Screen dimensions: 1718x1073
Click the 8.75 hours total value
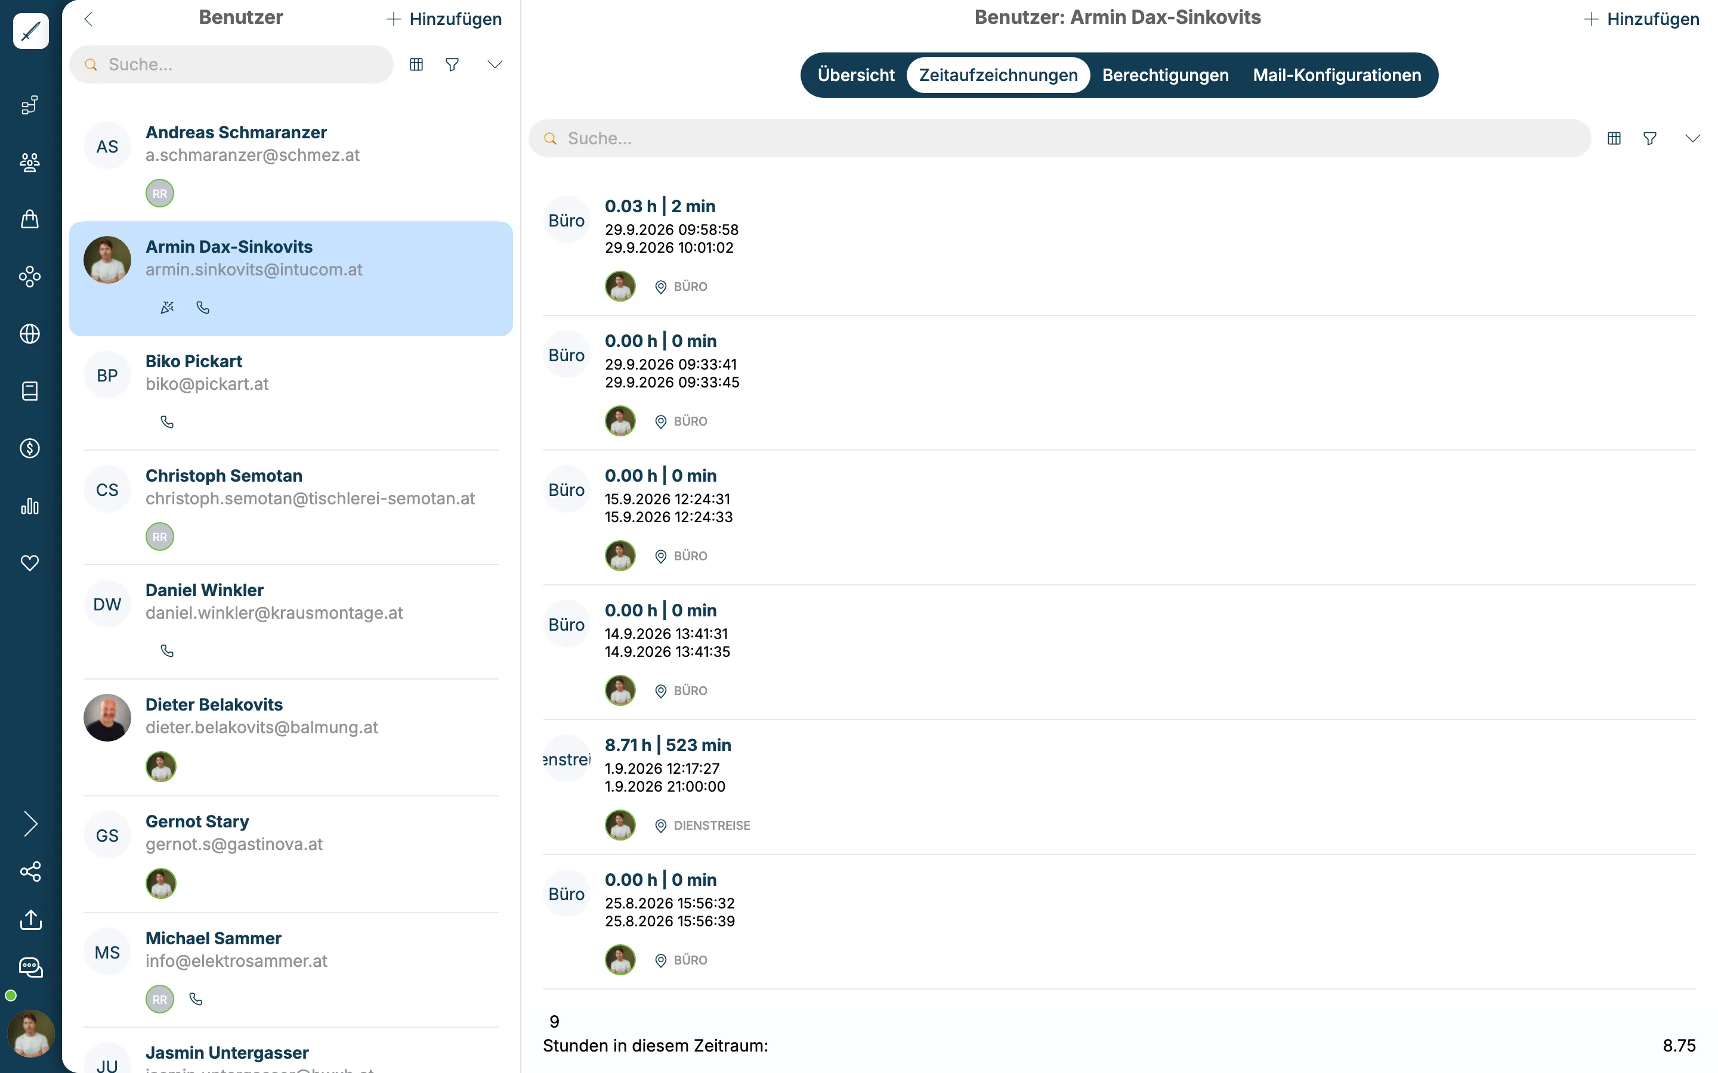[x=1679, y=1046]
